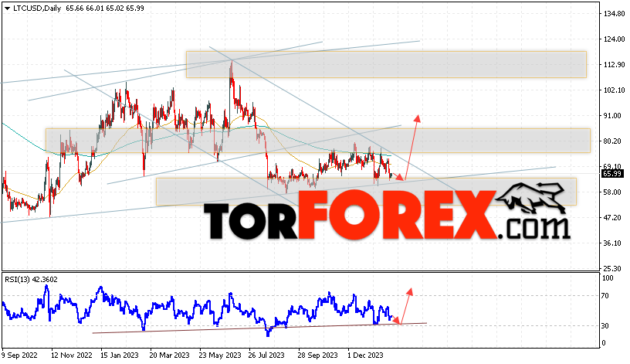This screenshot has height=364, width=630.
Task: Click the 26 Jul 2023 date label
Action: [x=266, y=355]
